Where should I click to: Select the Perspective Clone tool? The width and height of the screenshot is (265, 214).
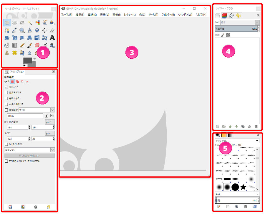[22, 53]
